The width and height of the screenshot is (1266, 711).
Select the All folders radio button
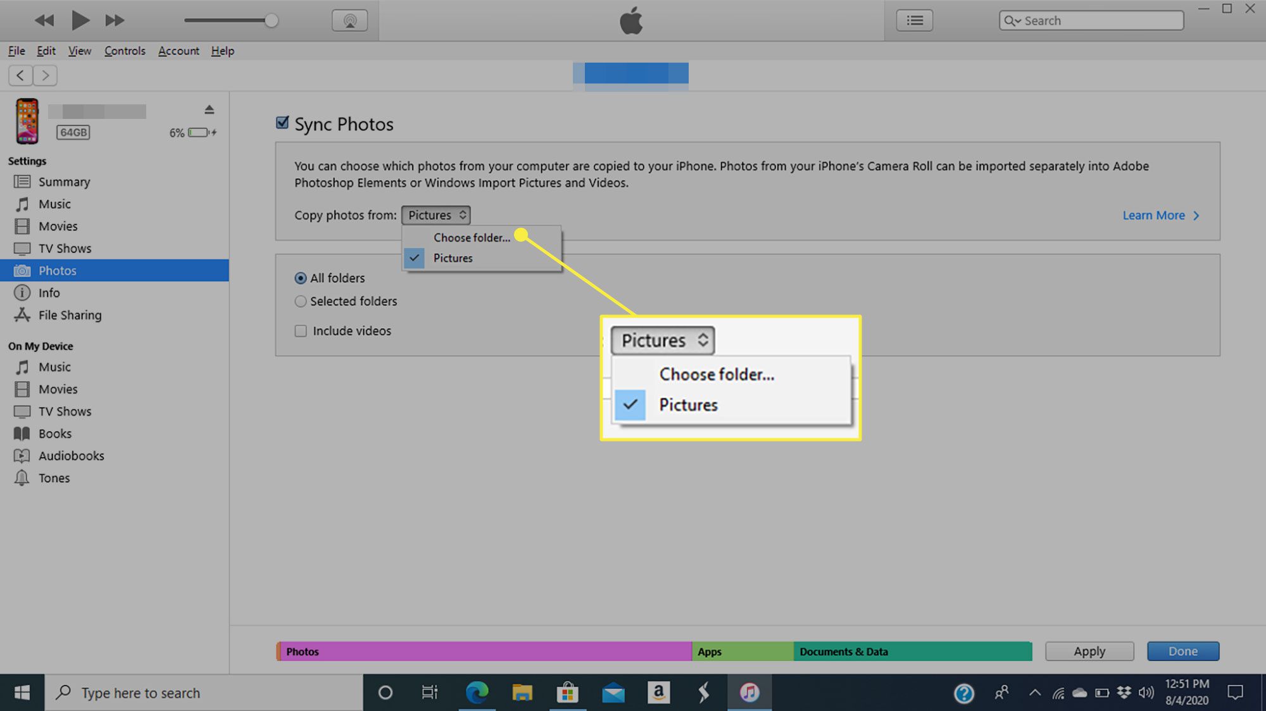pyautogui.click(x=301, y=277)
